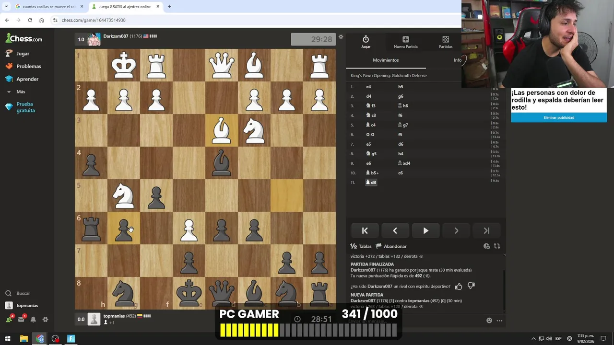Open the blue F app on taskbar
The image size is (614, 345).
(71, 339)
